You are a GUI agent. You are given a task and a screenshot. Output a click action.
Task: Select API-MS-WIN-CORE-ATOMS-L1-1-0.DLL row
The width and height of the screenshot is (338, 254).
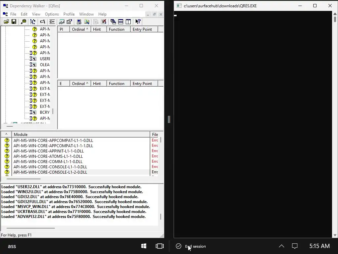tap(79, 156)
